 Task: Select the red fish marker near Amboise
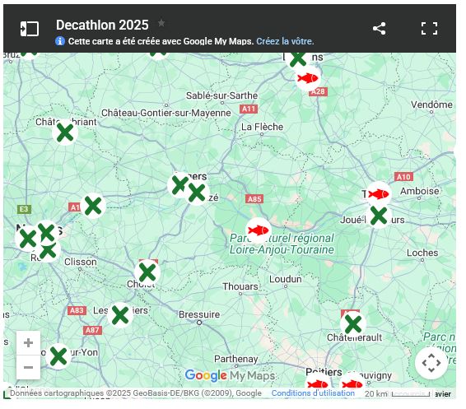(379, 194)
